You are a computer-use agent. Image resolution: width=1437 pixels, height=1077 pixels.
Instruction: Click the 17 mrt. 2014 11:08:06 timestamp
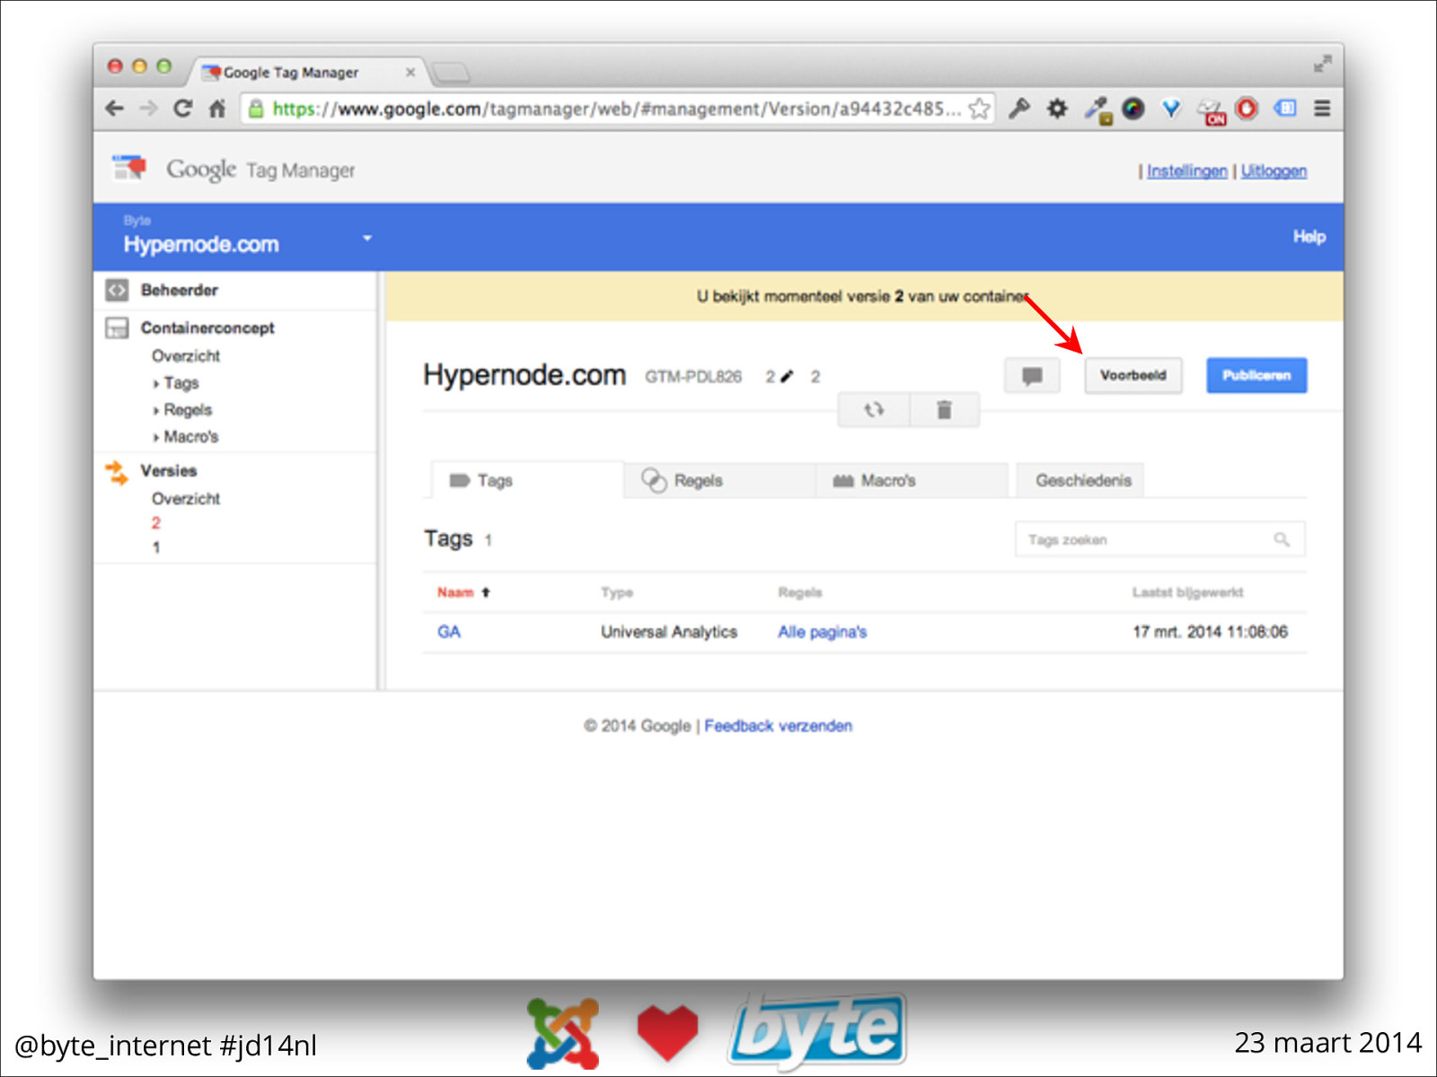[x=1210, y=632]
